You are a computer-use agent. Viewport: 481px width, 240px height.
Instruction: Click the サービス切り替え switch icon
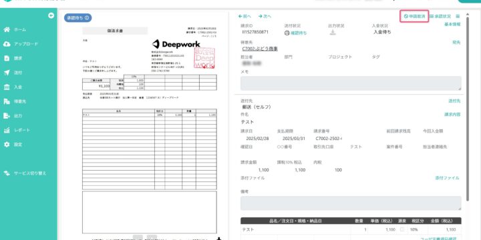7,173
